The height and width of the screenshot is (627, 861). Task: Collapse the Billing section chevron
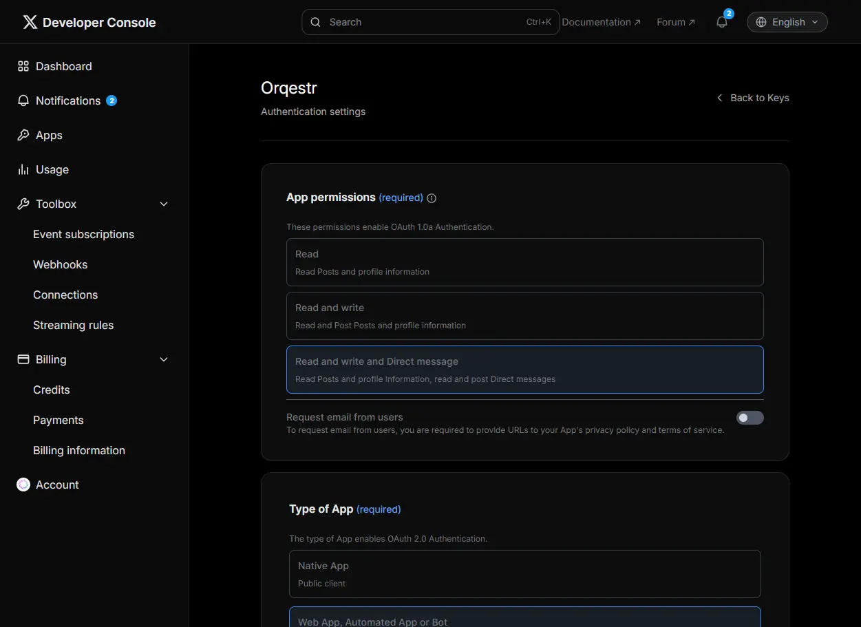click(x=164, y=359)
